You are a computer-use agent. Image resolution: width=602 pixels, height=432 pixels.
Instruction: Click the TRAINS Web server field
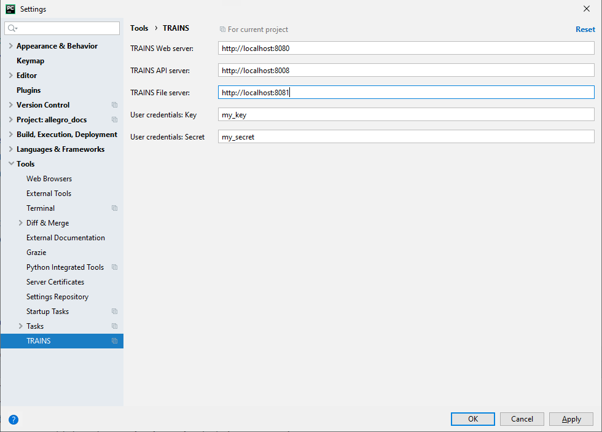pyautogui.click(x=405, y=48)
